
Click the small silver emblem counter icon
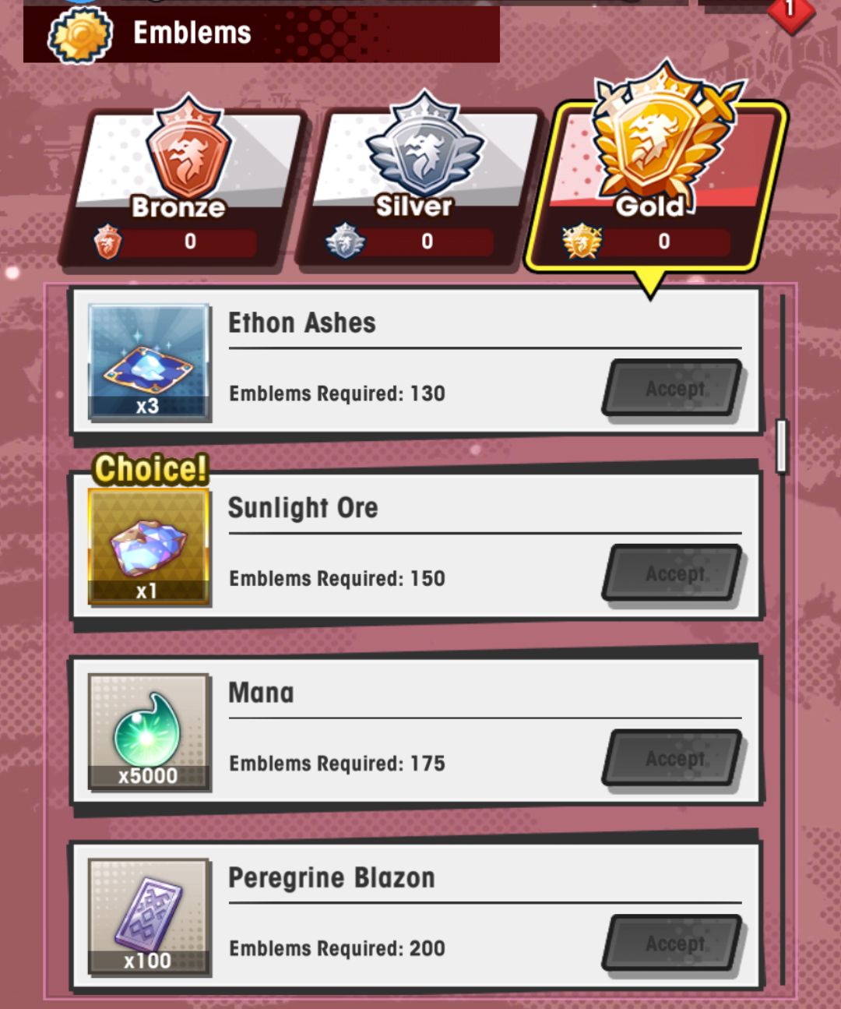[345, 242]
